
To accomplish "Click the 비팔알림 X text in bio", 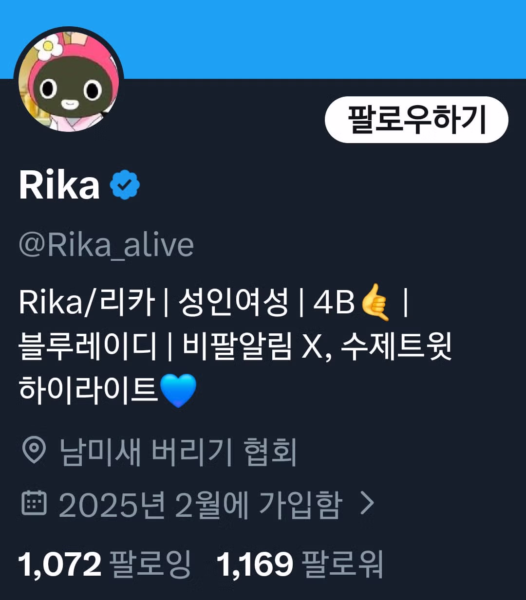I will (253, 347).
